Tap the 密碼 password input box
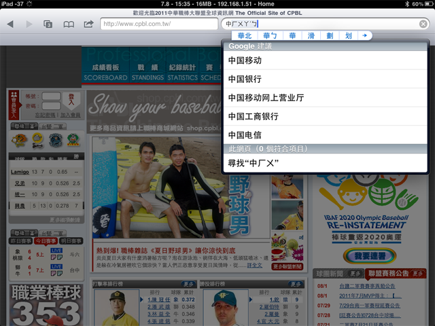This screenshot has height=326, width=435. (x=51, y=106)
